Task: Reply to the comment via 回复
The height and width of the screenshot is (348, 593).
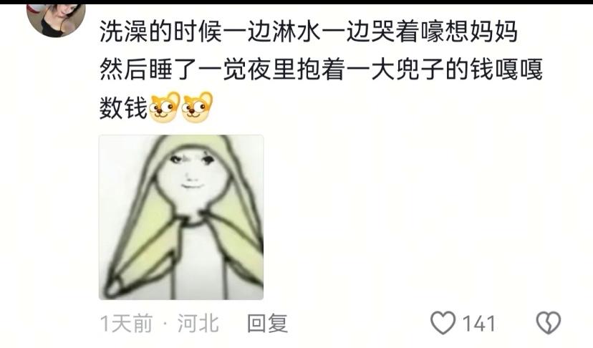Action: point(267,324)
